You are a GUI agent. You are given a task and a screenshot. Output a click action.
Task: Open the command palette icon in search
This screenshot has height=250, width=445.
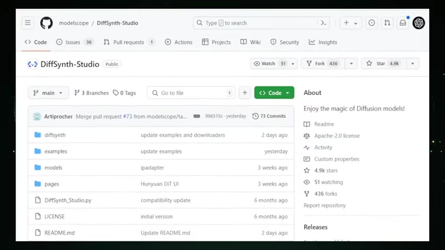pos(323,23)
